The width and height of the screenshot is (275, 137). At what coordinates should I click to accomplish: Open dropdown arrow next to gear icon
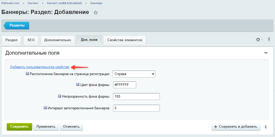pos(263,40)
